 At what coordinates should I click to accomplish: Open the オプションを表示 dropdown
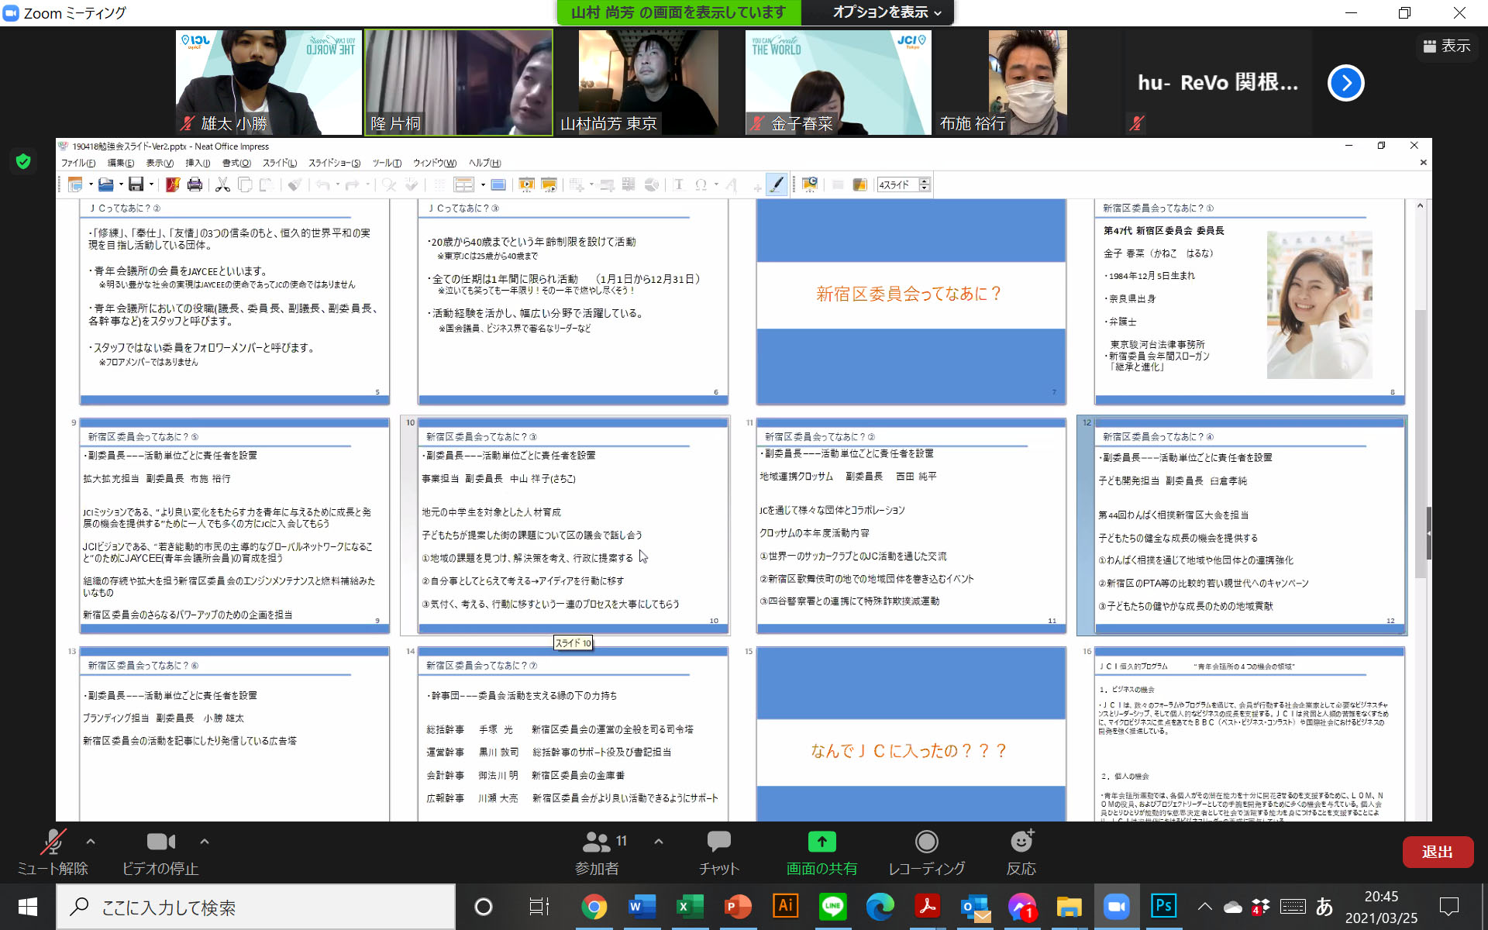[x=886, y=12]
